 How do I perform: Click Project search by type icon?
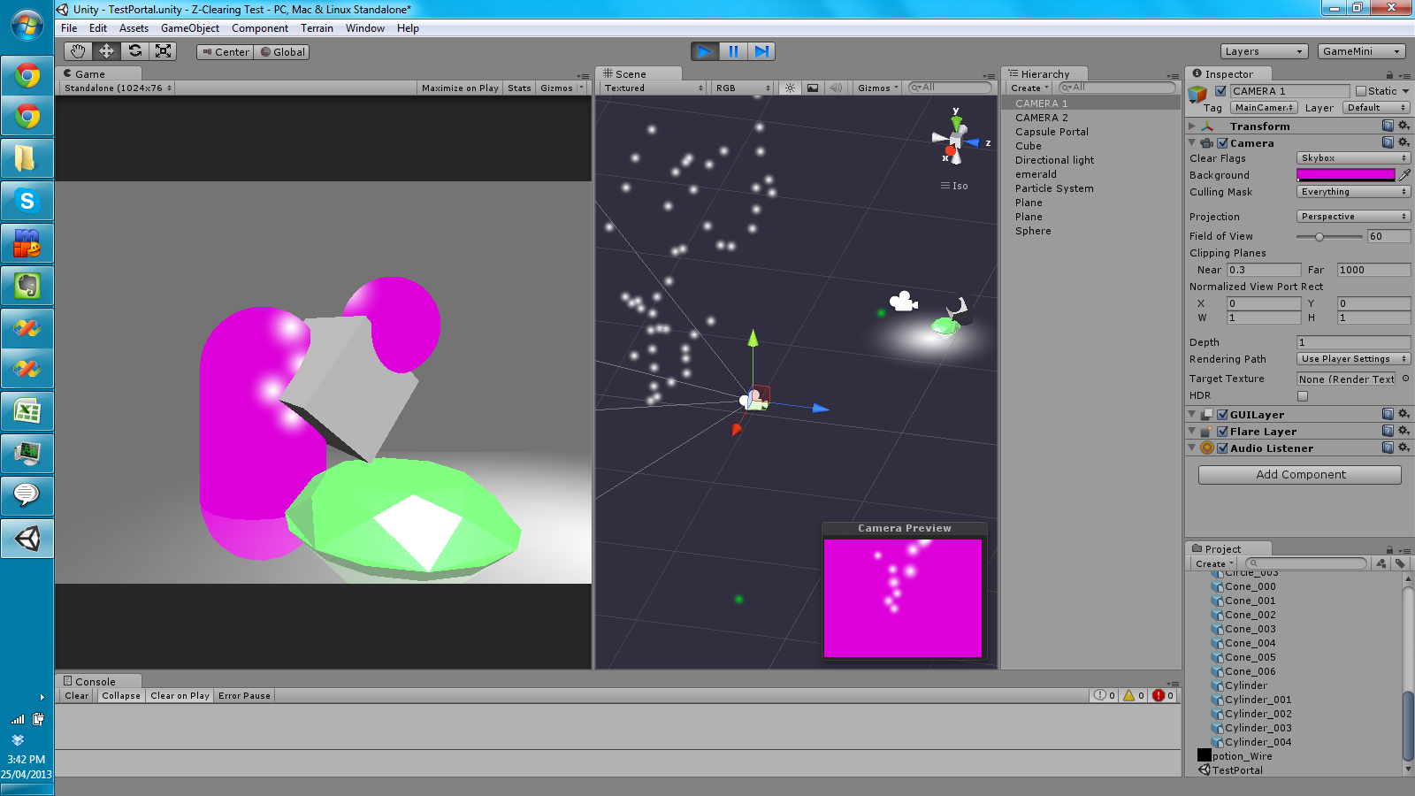1381,563
